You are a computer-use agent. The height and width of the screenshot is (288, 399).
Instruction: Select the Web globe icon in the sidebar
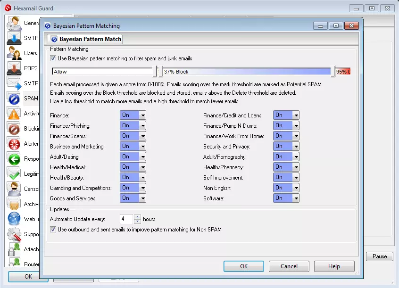(x=14, y=219)
